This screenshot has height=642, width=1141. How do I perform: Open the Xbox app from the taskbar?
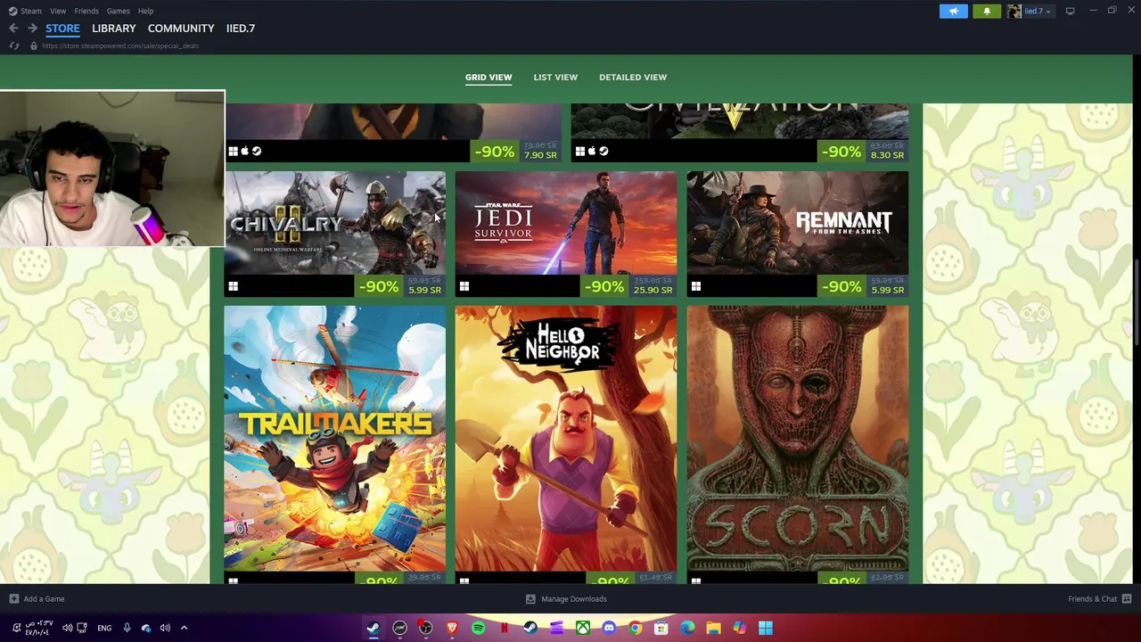tap(582, 628)
